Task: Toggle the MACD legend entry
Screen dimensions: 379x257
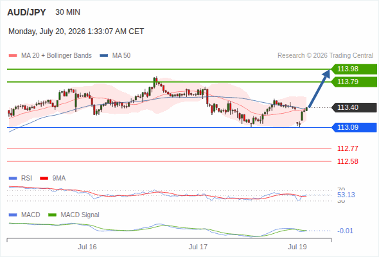Action: tap(24, 215)
